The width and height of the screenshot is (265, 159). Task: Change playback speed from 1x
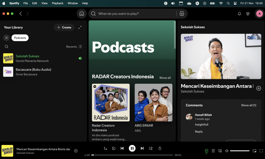105,148
